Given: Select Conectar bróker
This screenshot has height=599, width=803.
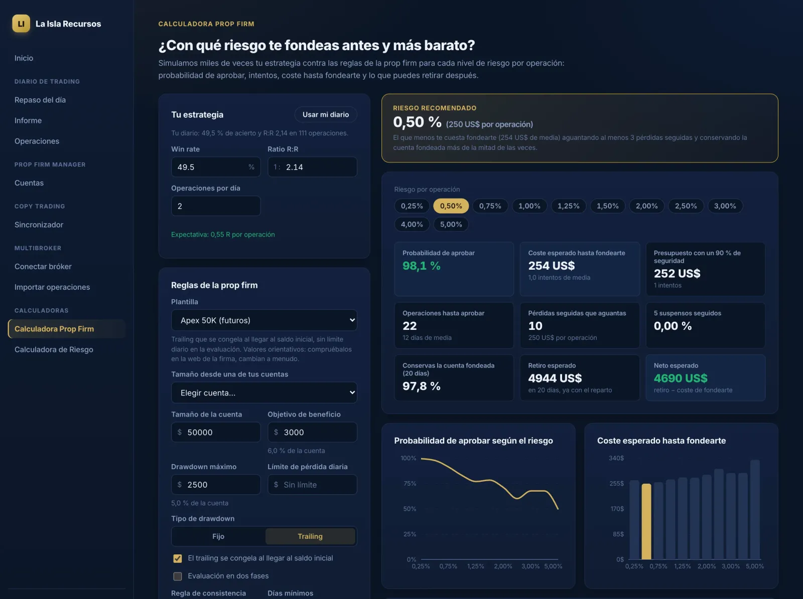Looking at the screenshot, I should tap(43, 266).
